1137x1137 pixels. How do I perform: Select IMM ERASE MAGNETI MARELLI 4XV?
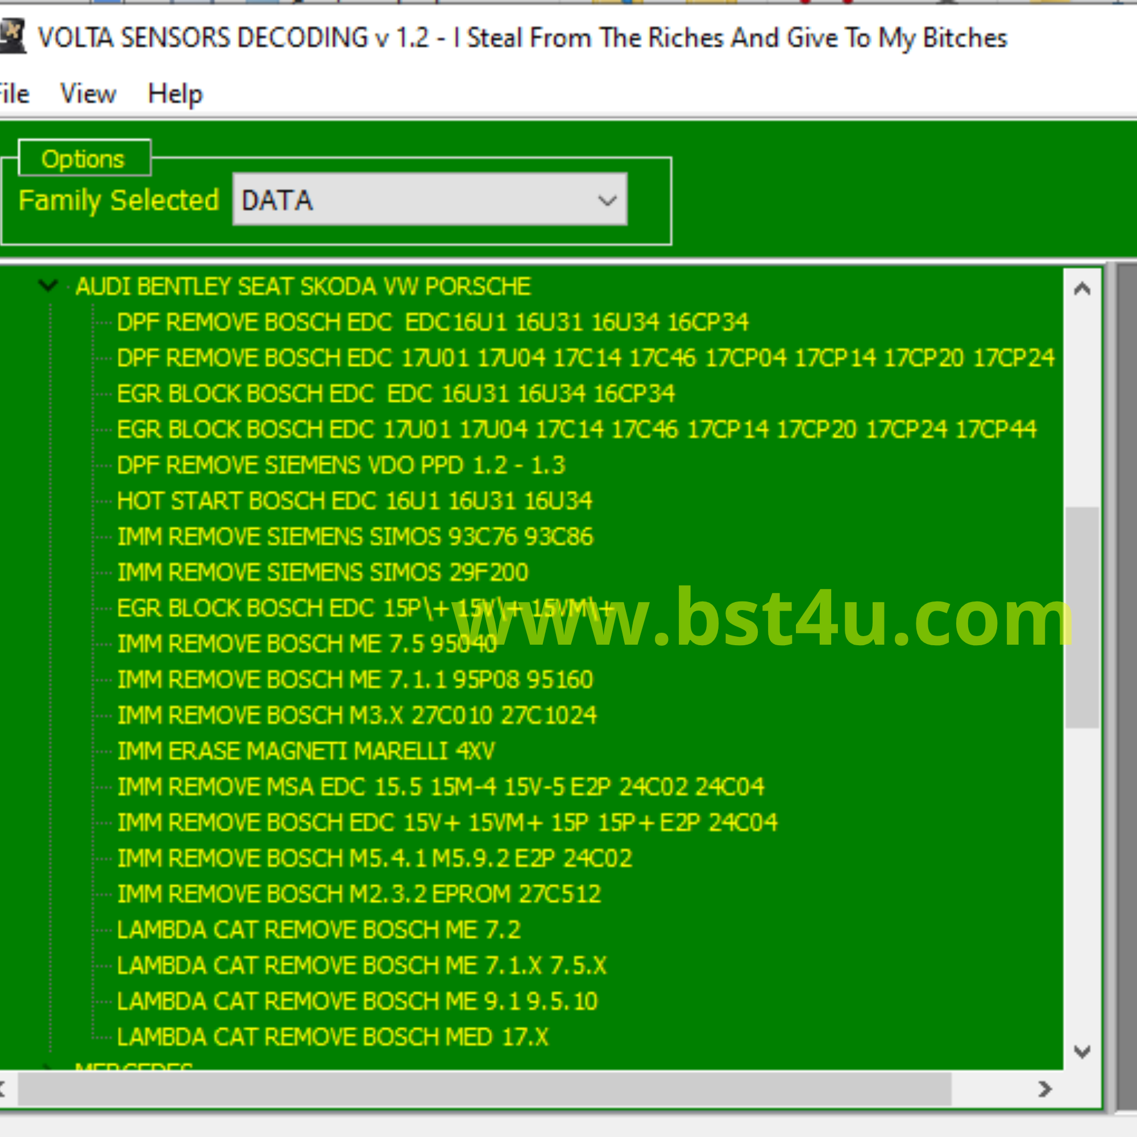[x=306, y=752]
